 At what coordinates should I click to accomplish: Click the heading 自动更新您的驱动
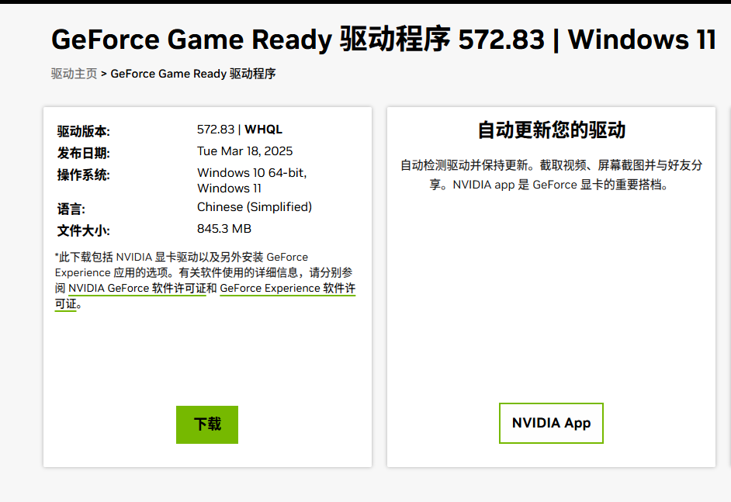coord(552,130)
